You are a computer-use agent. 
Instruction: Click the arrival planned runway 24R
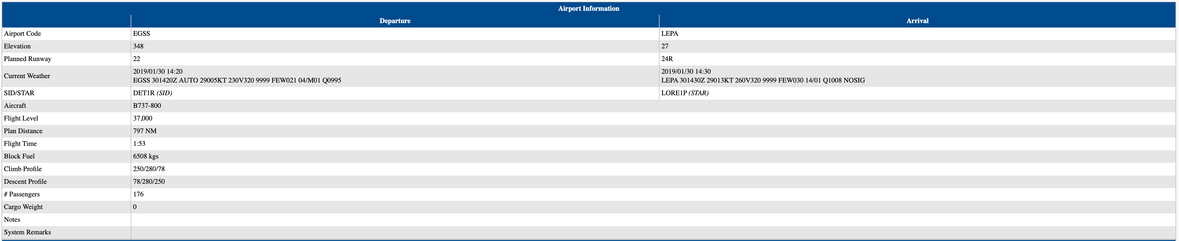(x=667, y=59)
